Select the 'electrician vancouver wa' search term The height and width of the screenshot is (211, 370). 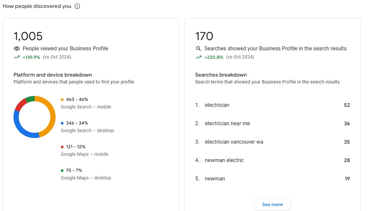coord(234,142)
